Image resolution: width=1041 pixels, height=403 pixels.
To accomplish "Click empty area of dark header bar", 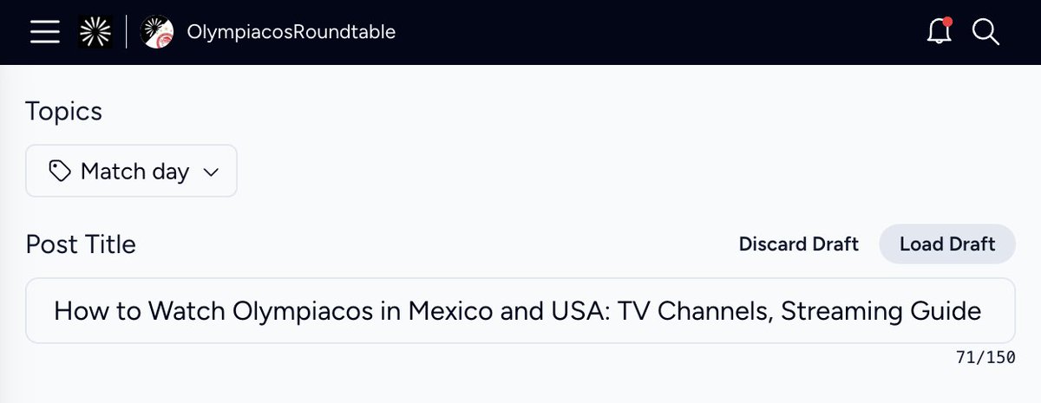I will (659, 32).
